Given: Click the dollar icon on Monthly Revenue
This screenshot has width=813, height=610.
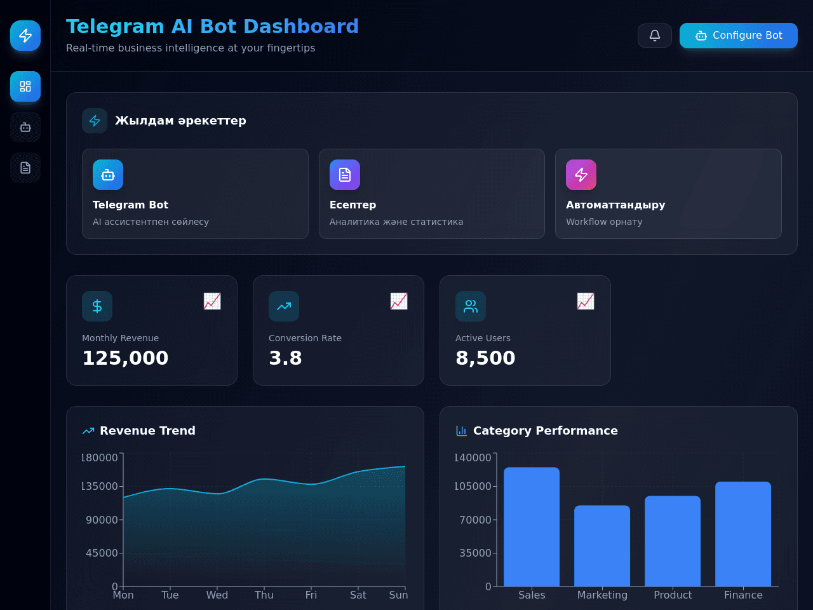Looking at the screenshot, I should tap(97, 306).
